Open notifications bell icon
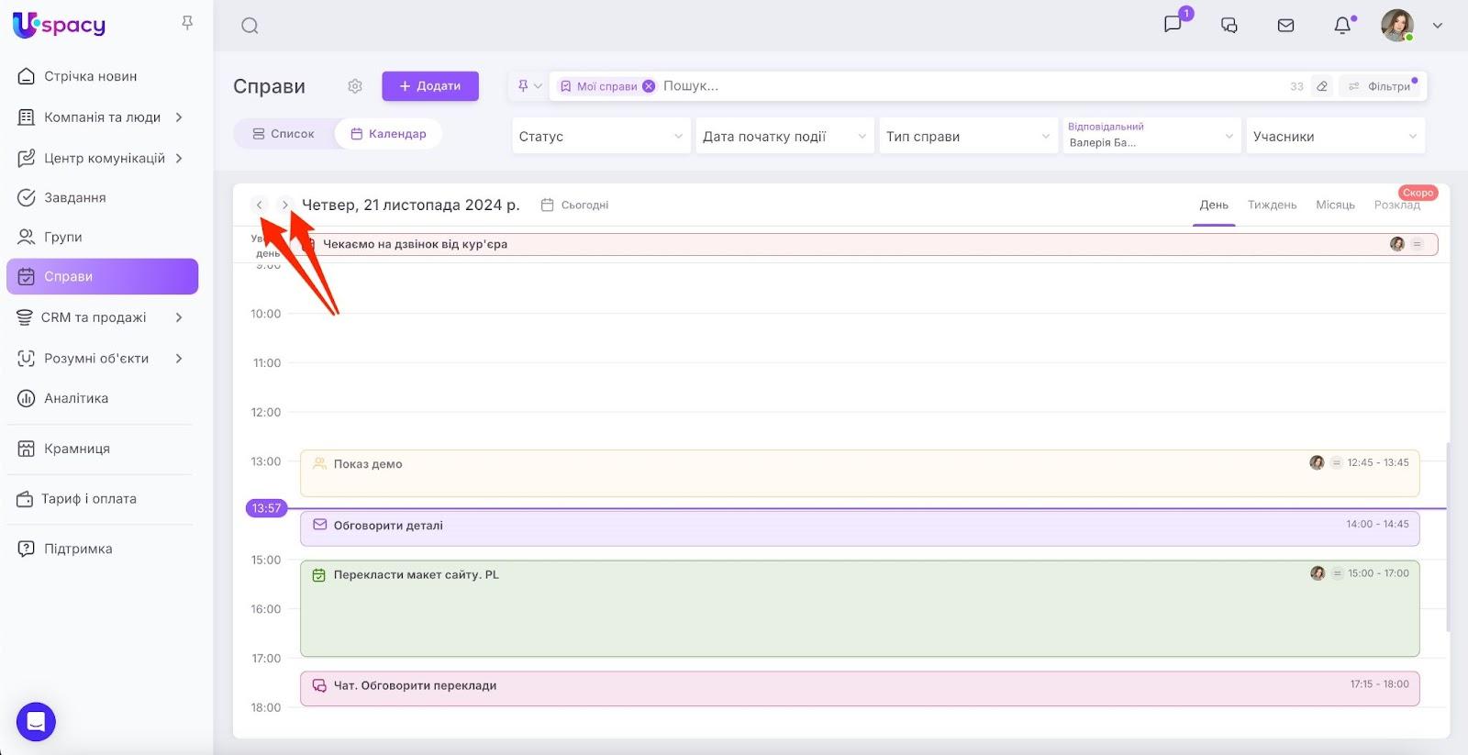Viewport: 1468px width, 755px height. click(x=1342, y=26)
